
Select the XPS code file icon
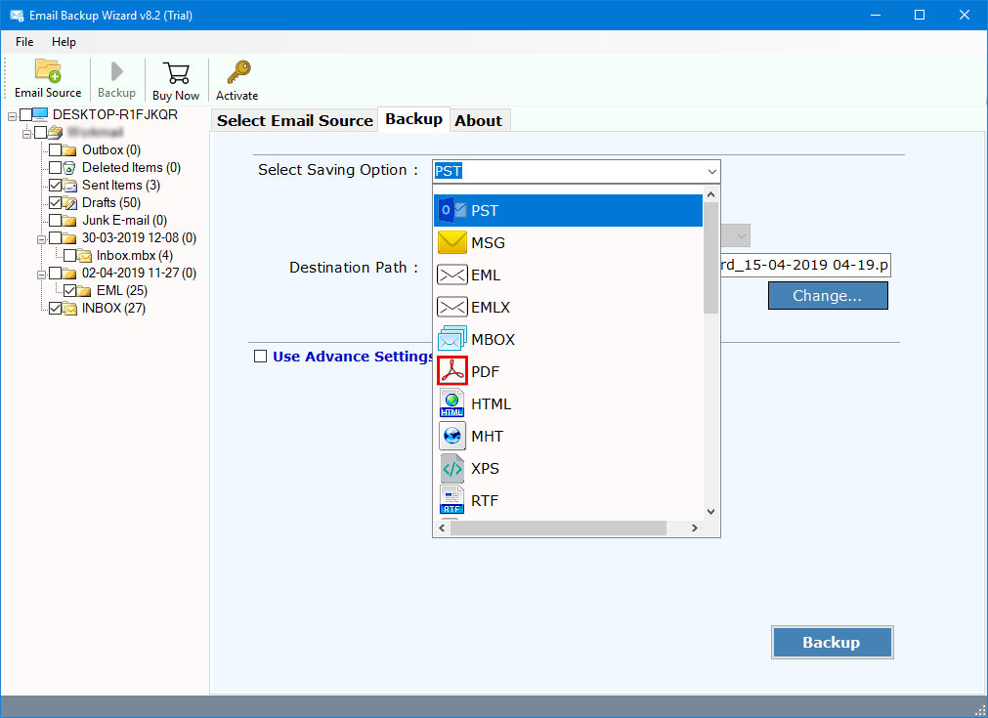pos(451,468)
